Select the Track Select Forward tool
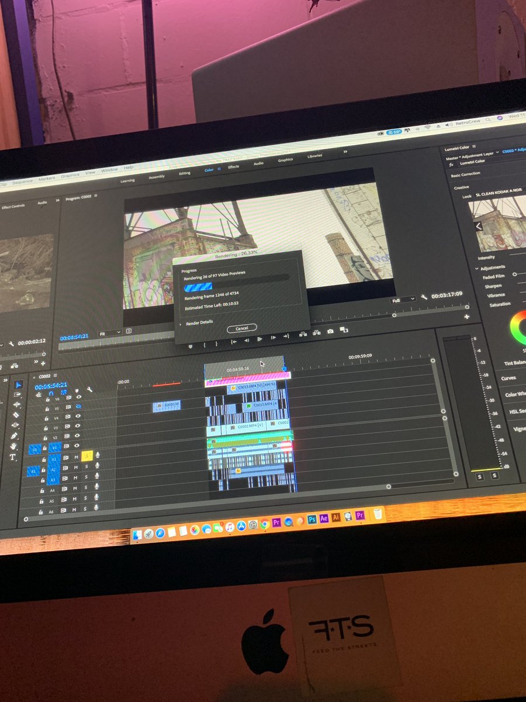Screen dimensions: 526x702 (x=18, y=395)
